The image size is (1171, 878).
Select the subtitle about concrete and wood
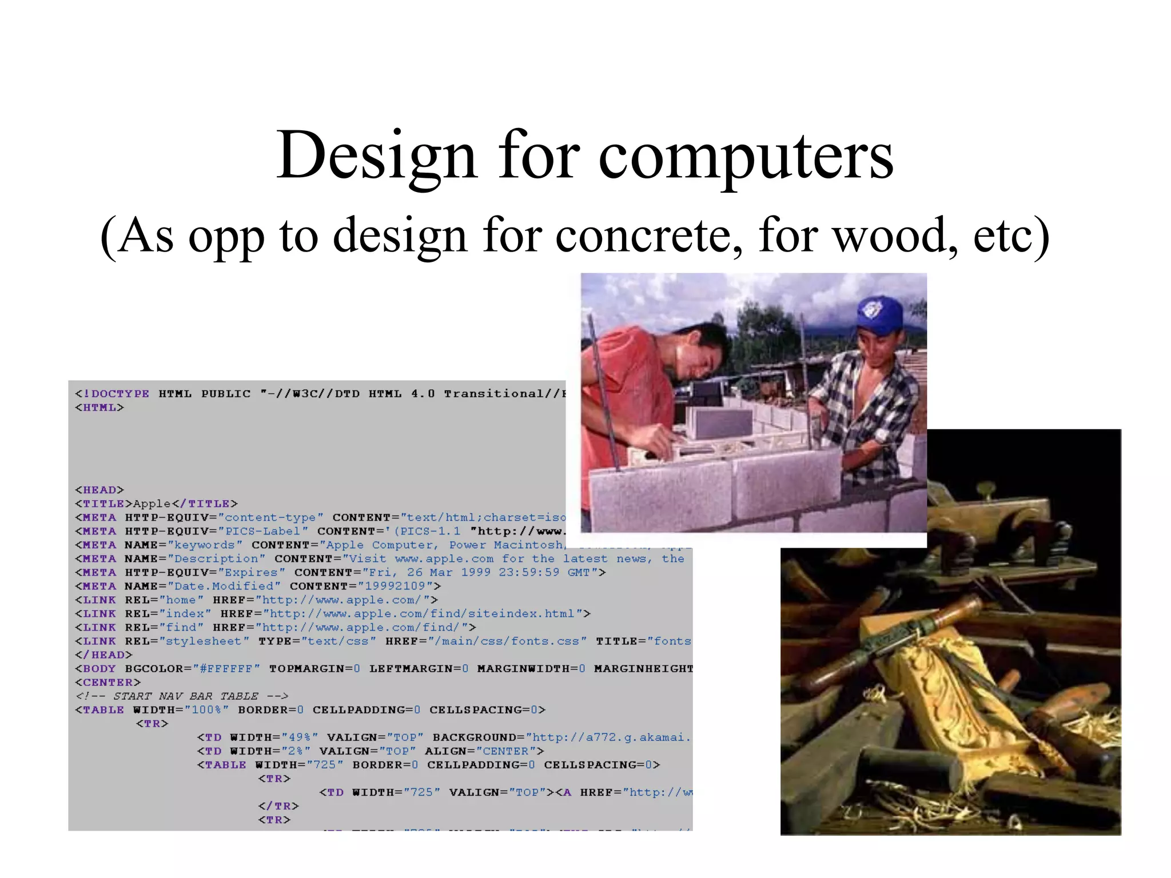tap(575, 236)
